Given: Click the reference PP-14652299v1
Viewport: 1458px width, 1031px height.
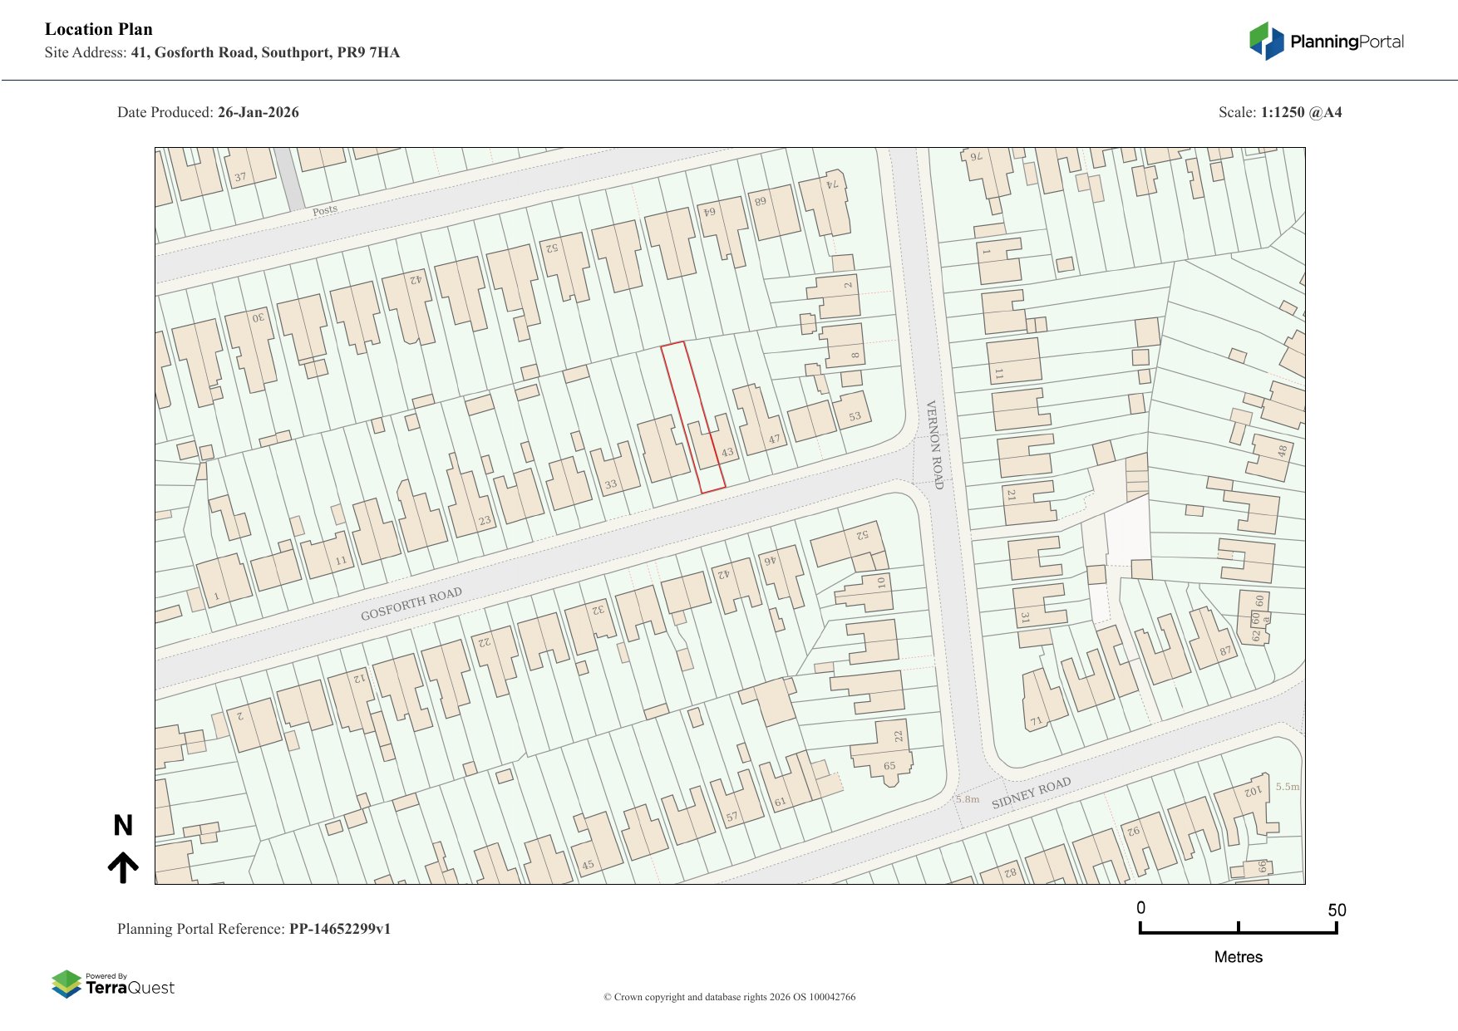Looking at the screenshot, I should 339,929.
